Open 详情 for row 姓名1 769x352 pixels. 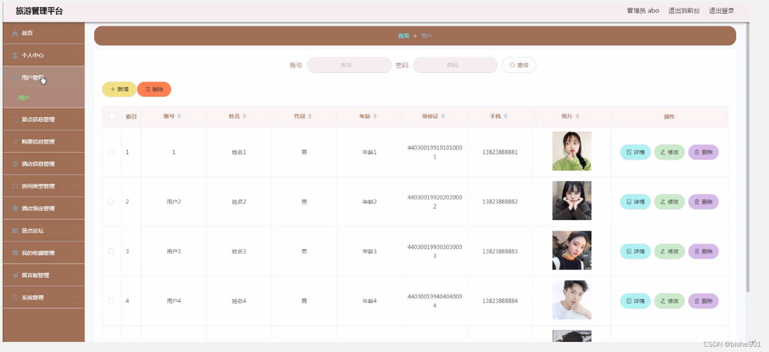635,152
